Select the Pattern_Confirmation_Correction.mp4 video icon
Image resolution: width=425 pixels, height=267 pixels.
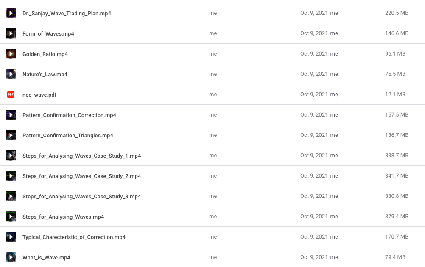click(x=11, y=115)
